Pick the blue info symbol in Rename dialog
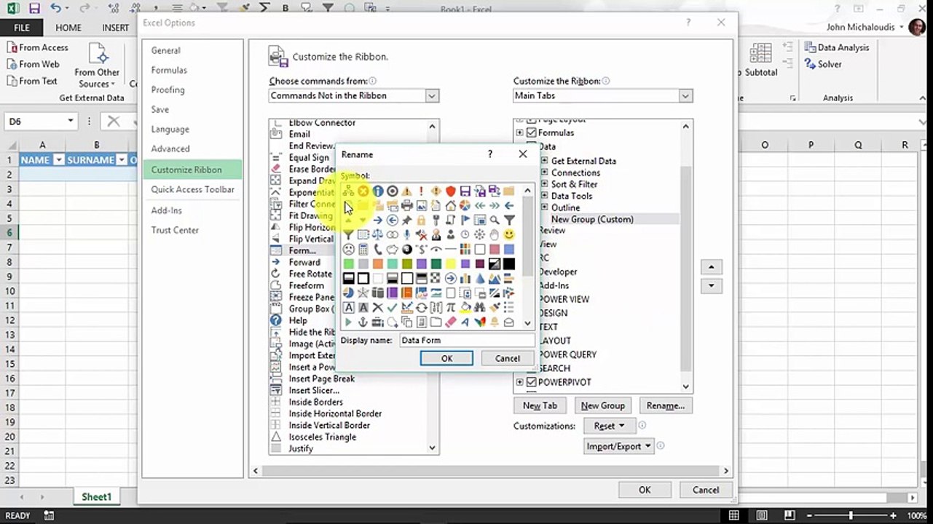This screenshot has height=524, width=933. pos(378,191)
